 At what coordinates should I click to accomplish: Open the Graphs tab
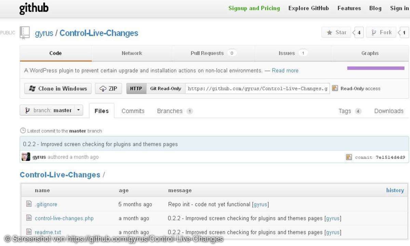tap(370, 53)
